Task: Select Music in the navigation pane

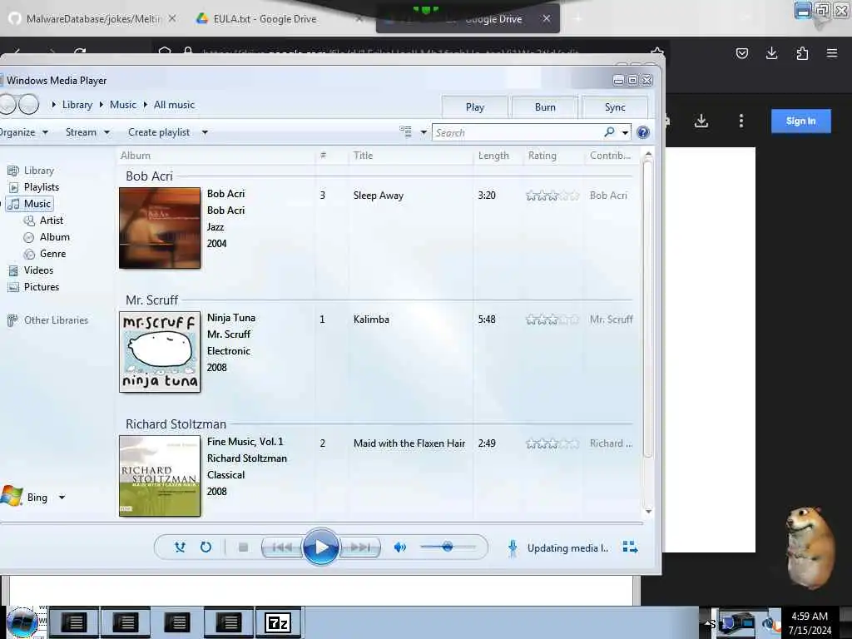Action: (x=37, y=204)
